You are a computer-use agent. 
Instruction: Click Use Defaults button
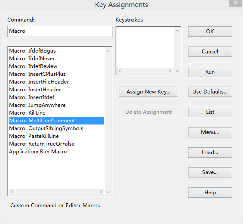(x=210, y=92)
